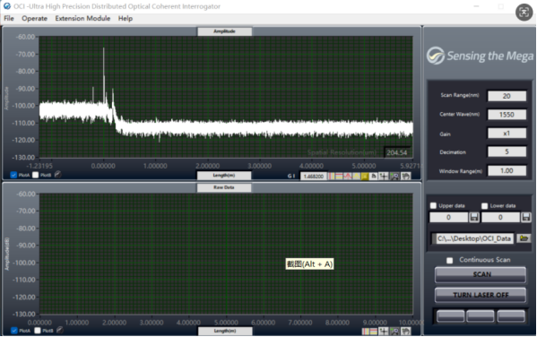Start a measurement with the SCAN button
Screen dimensions: 537x337
click(481, 274)
